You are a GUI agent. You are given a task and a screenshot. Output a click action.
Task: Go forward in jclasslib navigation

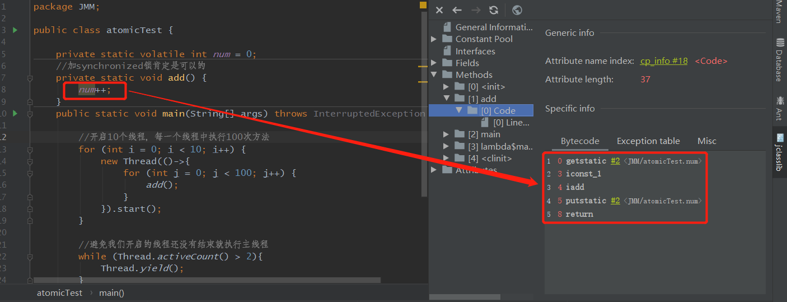tap(475, 10)
